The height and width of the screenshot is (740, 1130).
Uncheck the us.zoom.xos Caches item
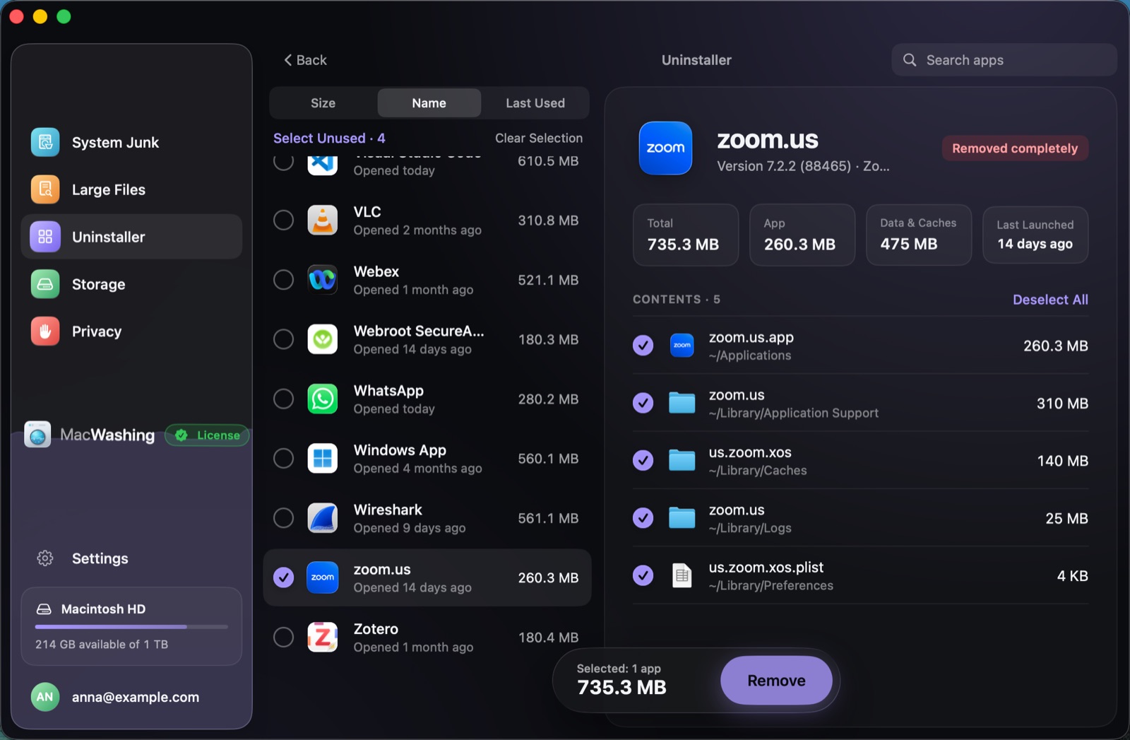[x=643, y=461]
